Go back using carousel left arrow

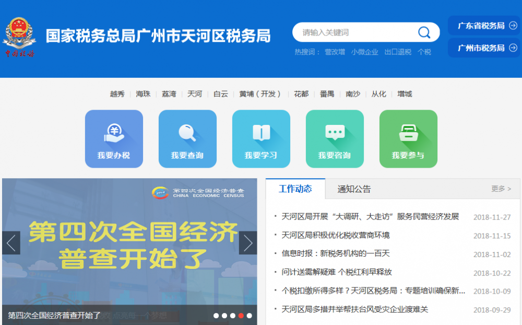10,243
